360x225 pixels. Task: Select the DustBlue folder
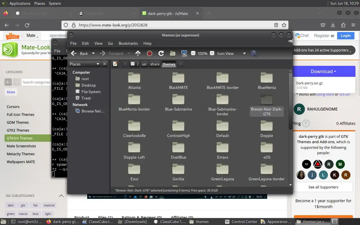[x=178, y=150]
